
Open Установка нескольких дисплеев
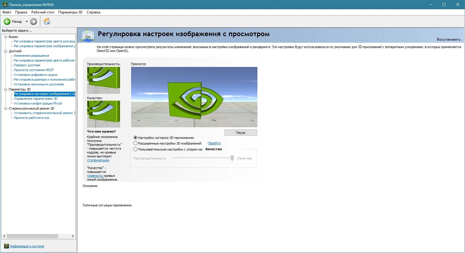39,84
